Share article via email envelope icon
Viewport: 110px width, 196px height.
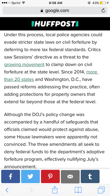click(70, 176)
